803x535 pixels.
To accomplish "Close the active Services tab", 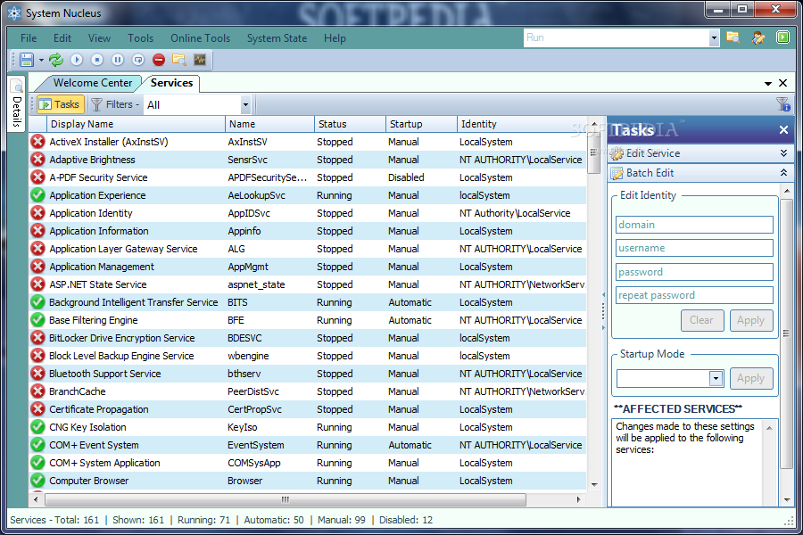I will [783, 83].
